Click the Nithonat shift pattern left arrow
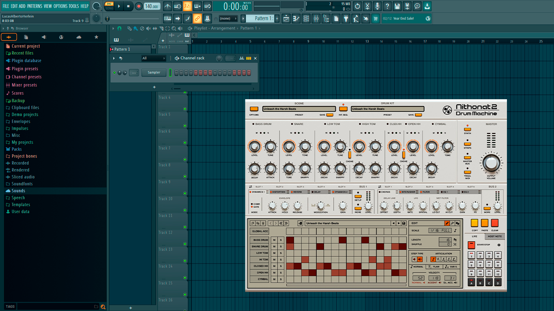Viewport: 554px width, 311px height. (271, 223)
